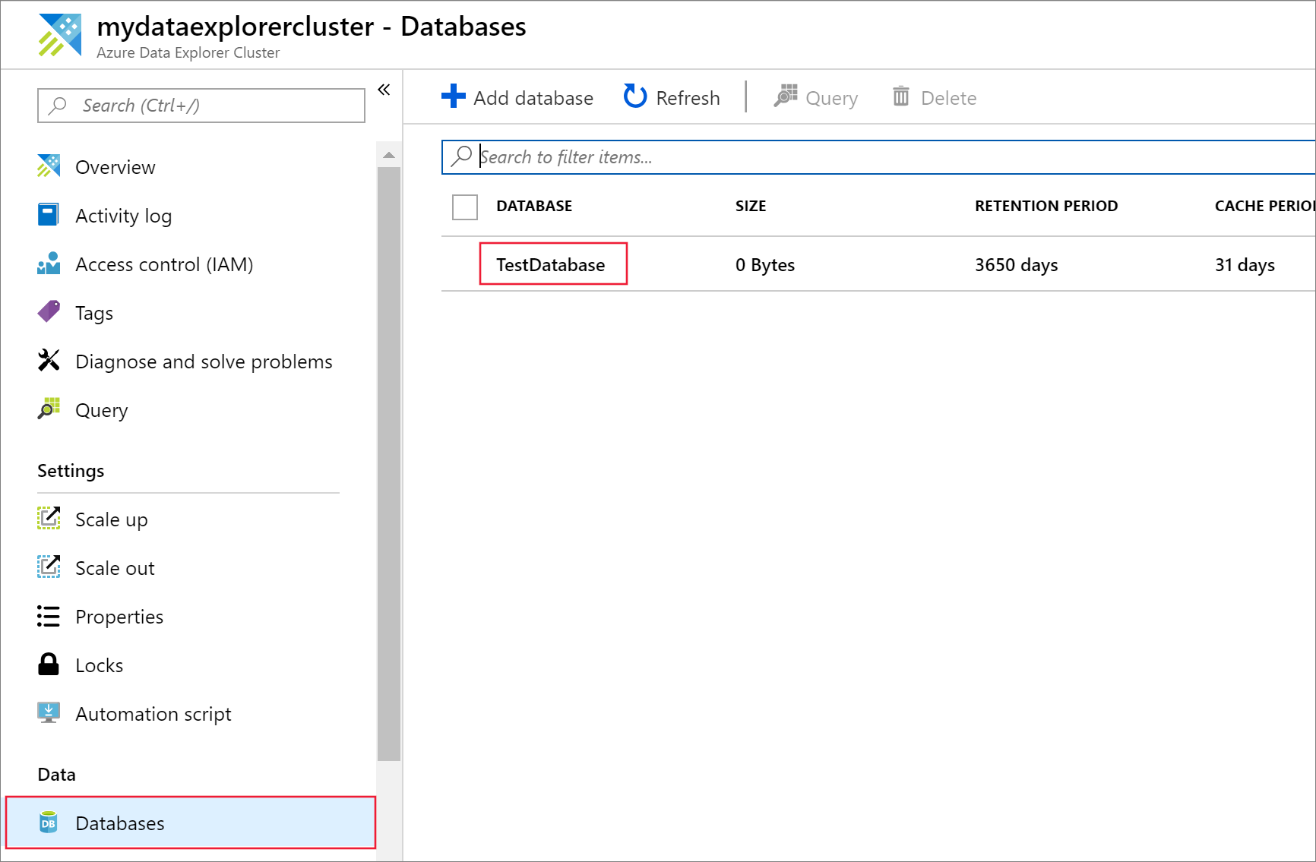Open Automation script via its icon
Viewport: 1316px width, 862px height.
tap(49, 713)
